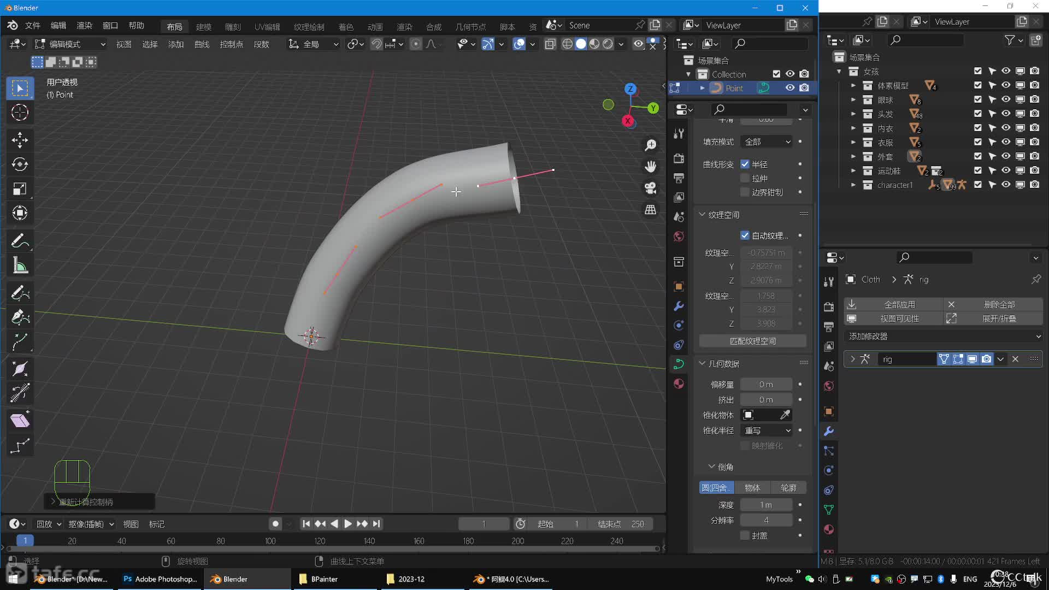Open the 文件 menu

tap(32, 26)
